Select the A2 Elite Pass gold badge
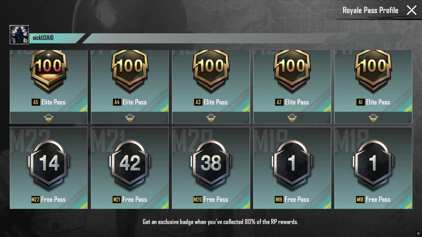Screen dimensions: 422x237 [292, 71]
